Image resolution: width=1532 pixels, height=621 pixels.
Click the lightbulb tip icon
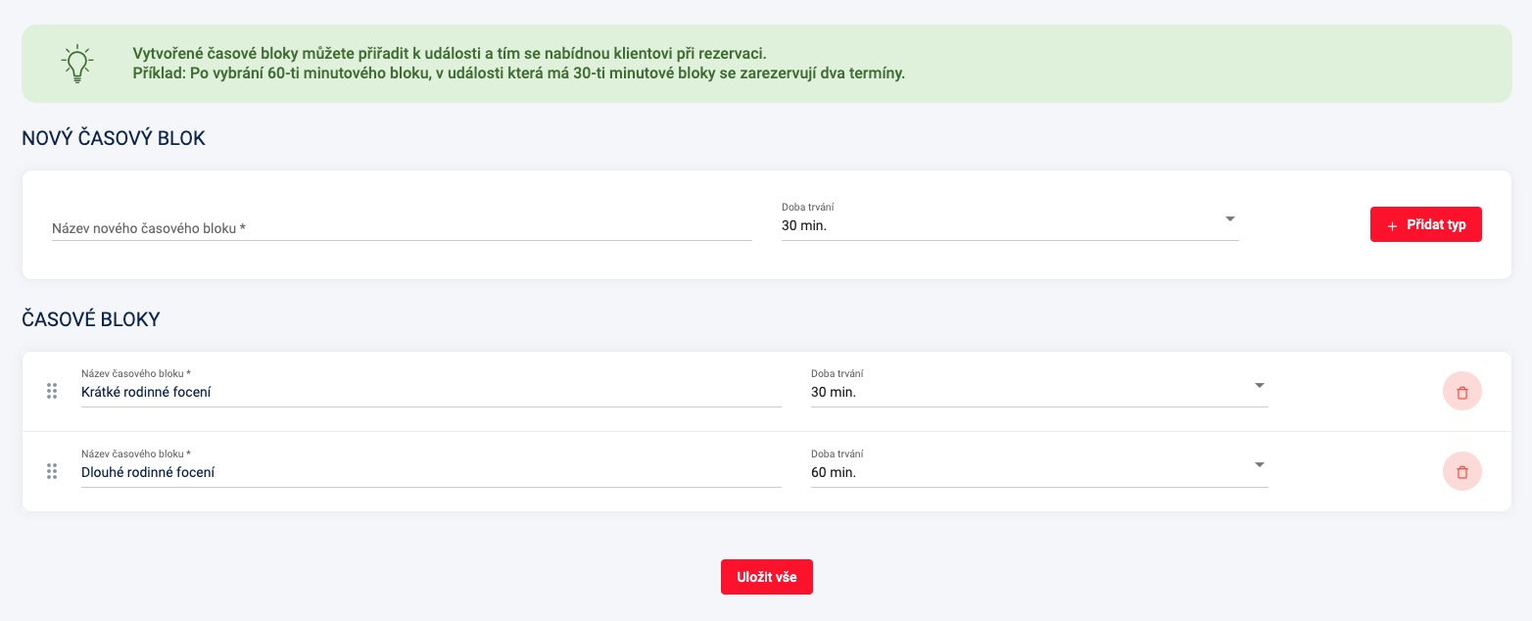click(76, 64)
